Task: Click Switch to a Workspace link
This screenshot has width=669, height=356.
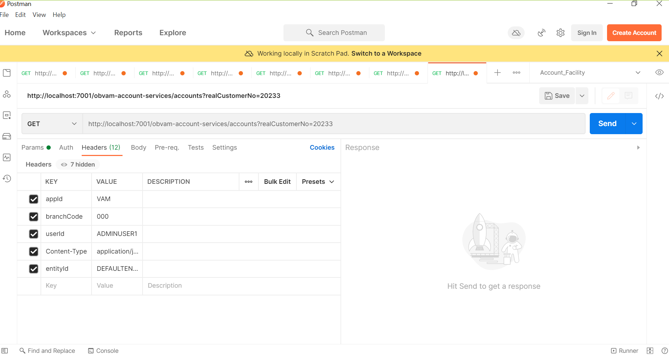Action: click(386, 54)
